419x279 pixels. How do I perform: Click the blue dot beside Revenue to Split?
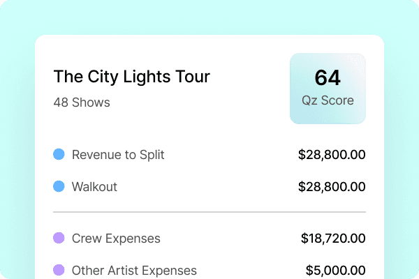click(x=59, y=155)
